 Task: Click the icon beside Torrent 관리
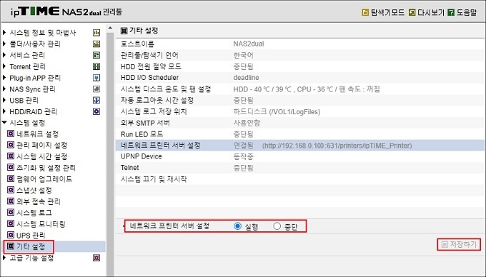96,66
